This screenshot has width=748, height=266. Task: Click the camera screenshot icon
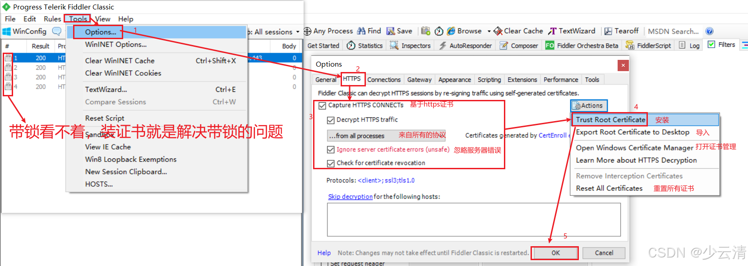(x=425, y=31)
